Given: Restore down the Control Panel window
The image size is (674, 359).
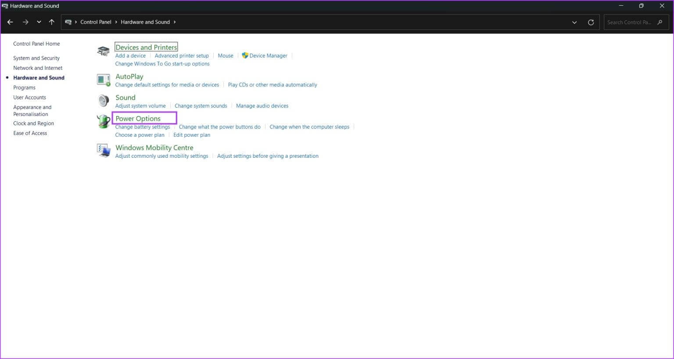Looking at the screenshot, I should pyautogui.click(x=641, y=6).
